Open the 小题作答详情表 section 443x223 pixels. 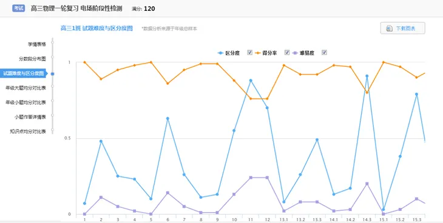[x=30, y=117]
